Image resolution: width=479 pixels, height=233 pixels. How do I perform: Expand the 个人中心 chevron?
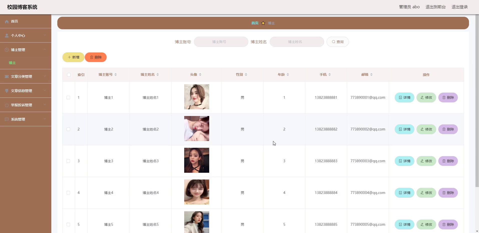[x=45, y=35]
